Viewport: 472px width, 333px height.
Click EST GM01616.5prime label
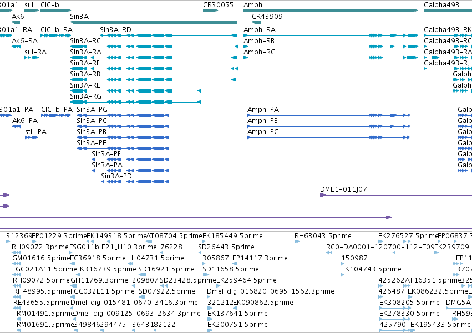click(41, 258)
